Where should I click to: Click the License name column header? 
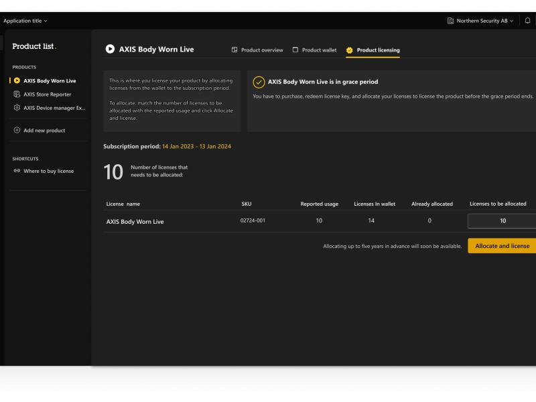[123, 204]
